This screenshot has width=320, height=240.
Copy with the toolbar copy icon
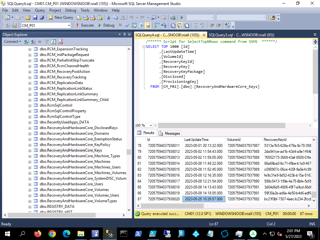[116, 17]
